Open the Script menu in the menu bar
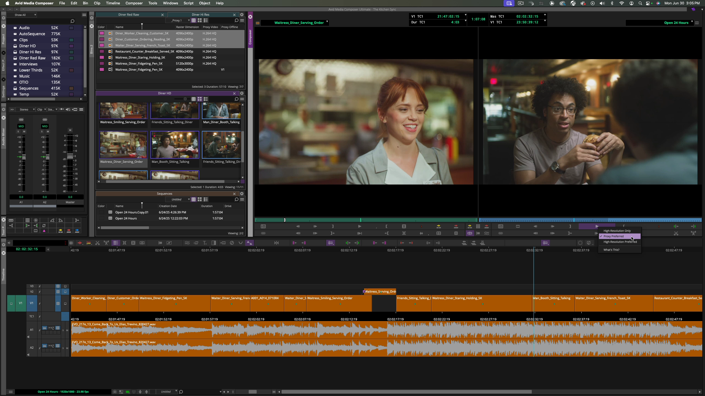Viewport: 705px width, 396px height. click(188, 3)
